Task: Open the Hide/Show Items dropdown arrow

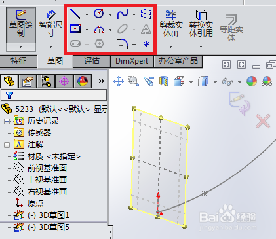Action: coord(239,83)
